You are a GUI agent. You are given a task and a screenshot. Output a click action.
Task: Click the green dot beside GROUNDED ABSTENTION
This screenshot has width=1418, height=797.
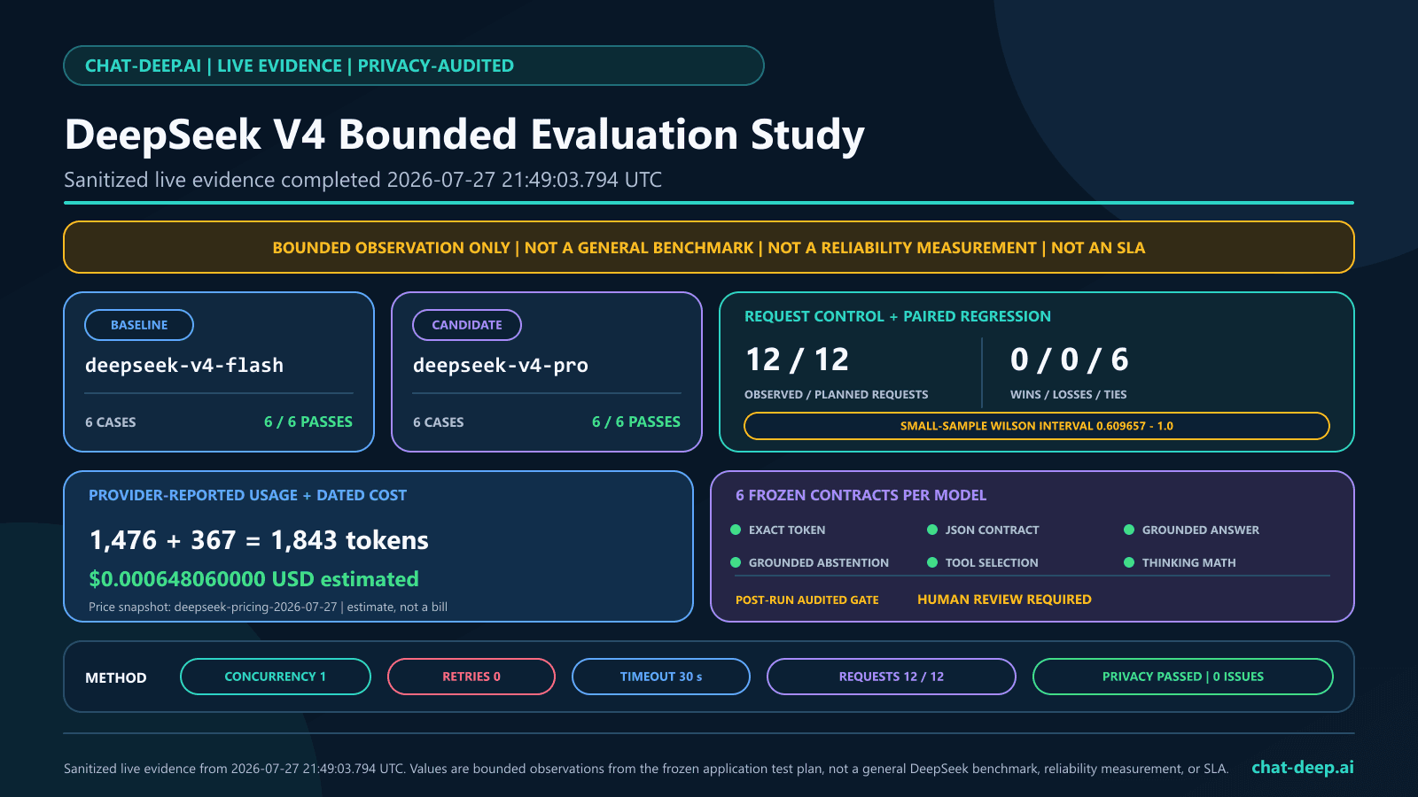pos(736,562)
